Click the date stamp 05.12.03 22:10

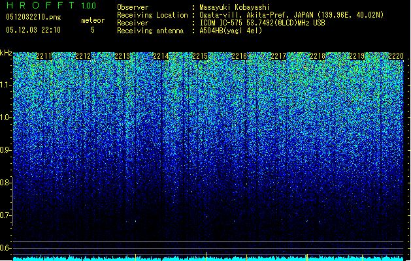pyautogui.click(x=33, y=30)
